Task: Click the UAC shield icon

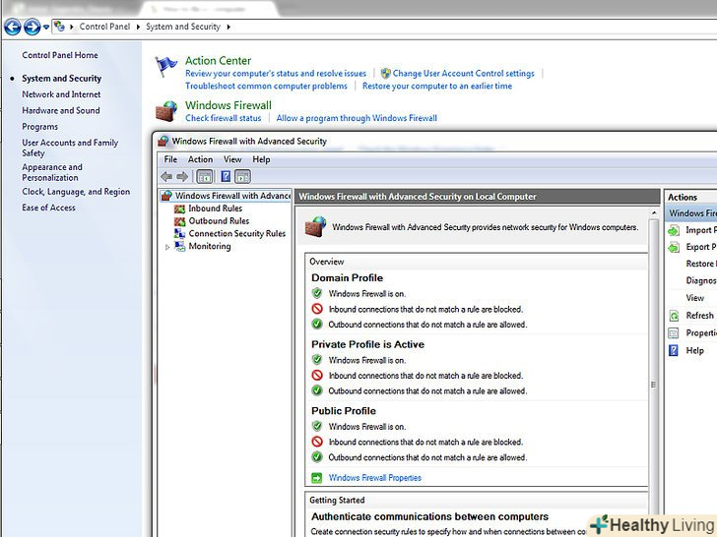Action: coord(386,73)
